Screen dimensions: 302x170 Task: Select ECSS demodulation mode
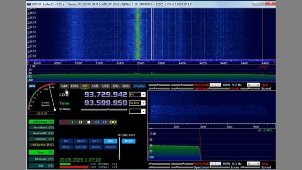click(x=75, y=86)
